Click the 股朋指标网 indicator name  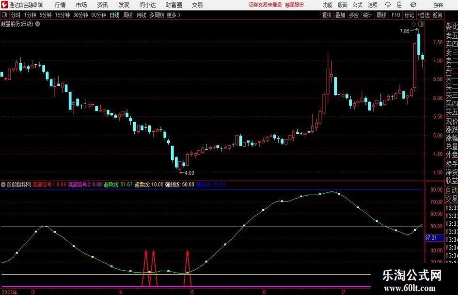[x=19, y=185]
